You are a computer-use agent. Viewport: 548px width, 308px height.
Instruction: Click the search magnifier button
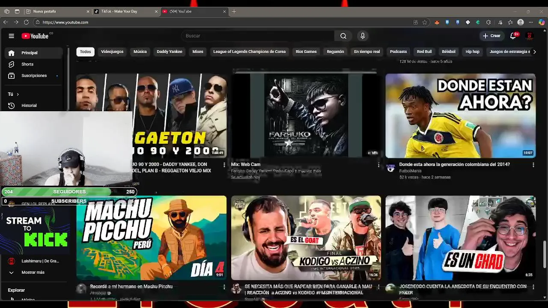point(343,36)
